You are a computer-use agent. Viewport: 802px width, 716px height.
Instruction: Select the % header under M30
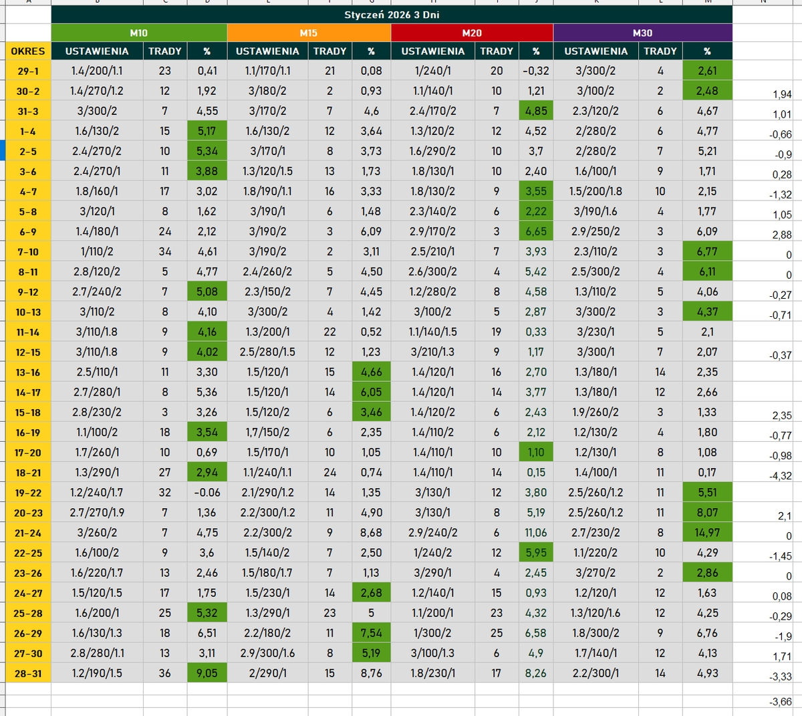(707, 51)
